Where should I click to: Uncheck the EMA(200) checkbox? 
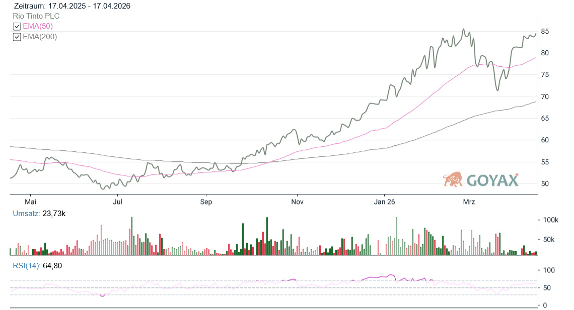[17, 37]
